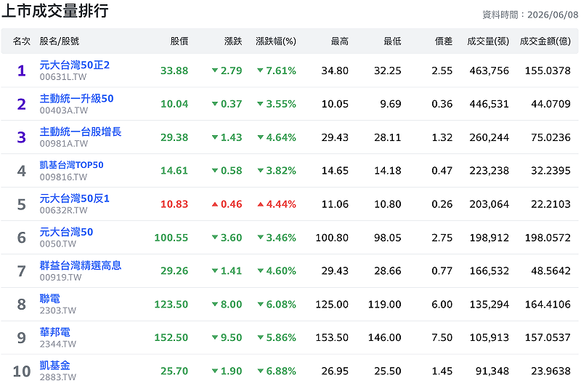Click the low price 119.00

[x=385, y=305]
